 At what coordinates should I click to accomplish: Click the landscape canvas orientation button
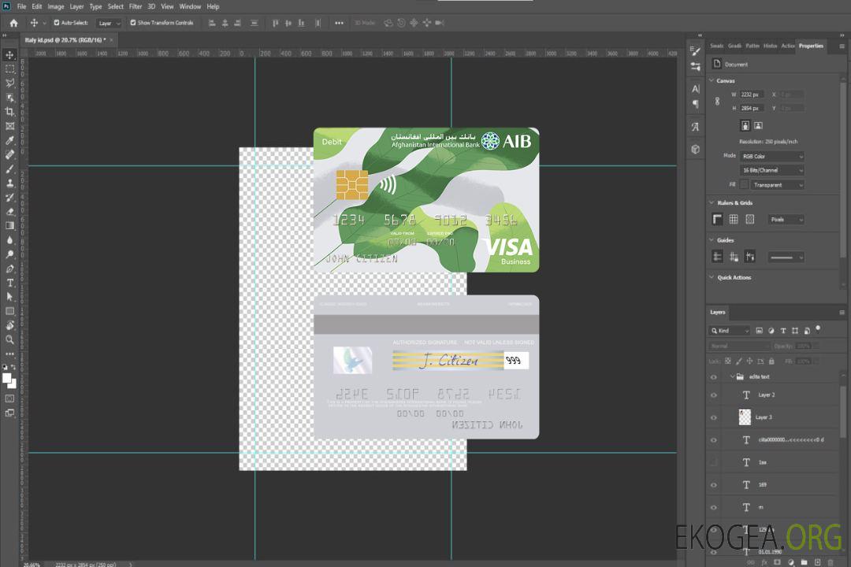pos(758,125)
